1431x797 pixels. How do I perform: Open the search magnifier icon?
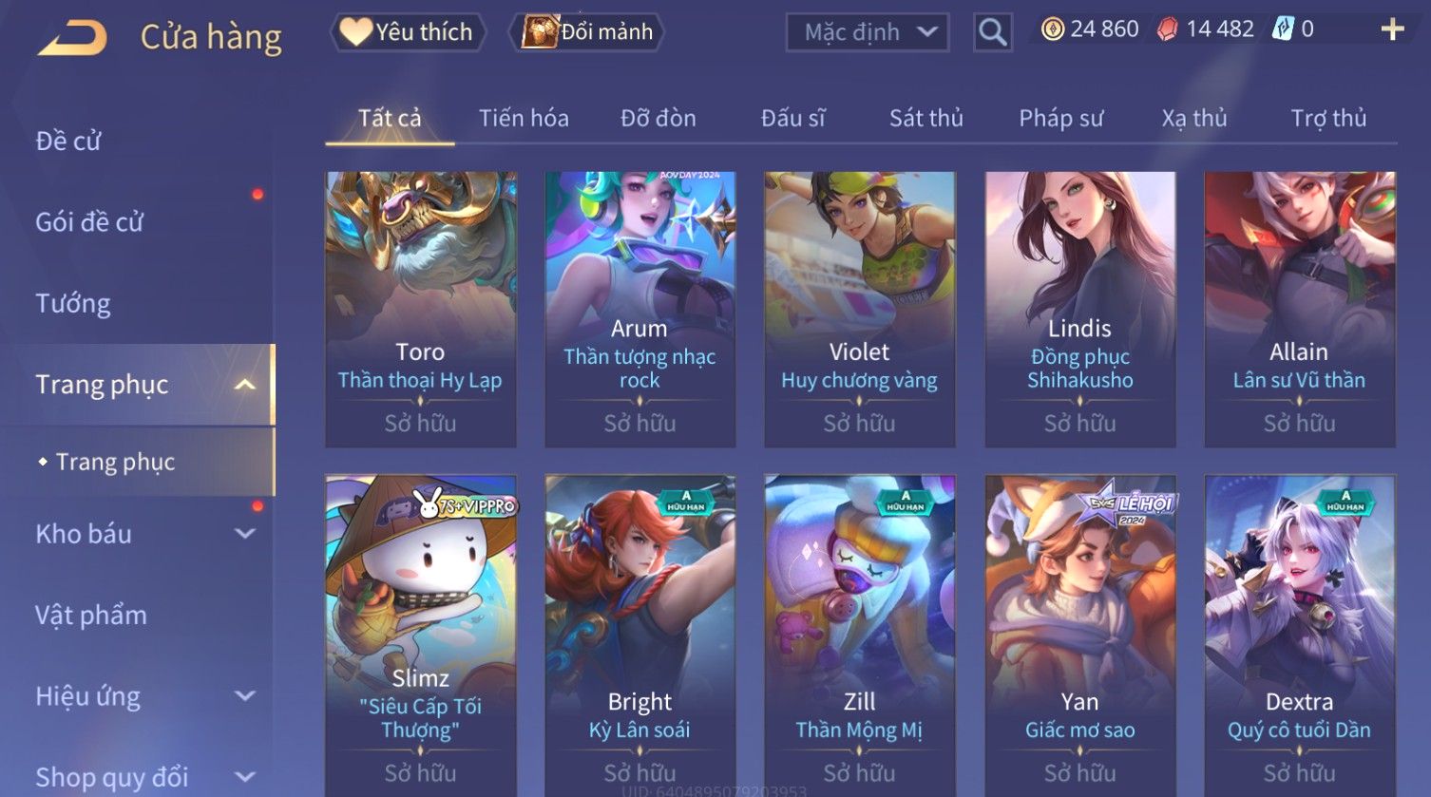point(992,32)
